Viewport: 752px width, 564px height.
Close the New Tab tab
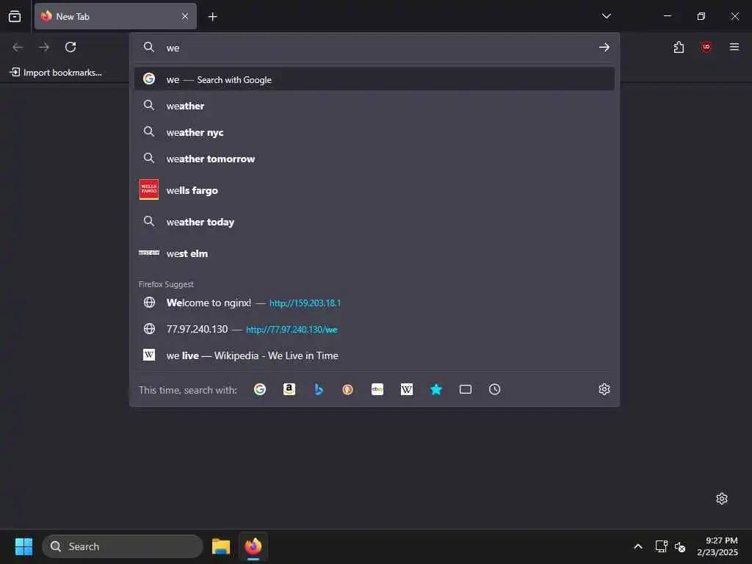point(185,16)
